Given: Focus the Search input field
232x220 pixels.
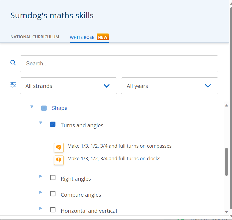Looking at the screenshot, I should (119, 64).
